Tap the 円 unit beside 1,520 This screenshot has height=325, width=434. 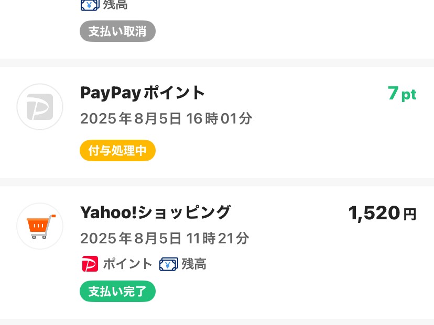tap(410, 214)
